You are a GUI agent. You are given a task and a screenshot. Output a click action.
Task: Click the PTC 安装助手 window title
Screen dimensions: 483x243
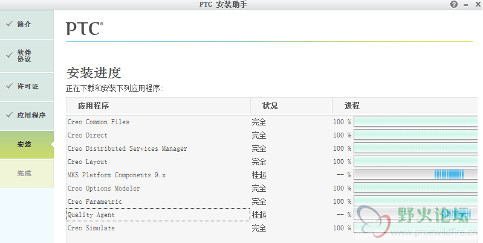click(x=223, y=5)
